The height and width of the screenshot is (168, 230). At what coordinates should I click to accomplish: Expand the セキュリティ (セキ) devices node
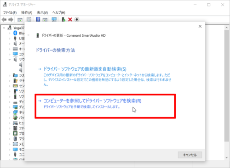pyautogui.click(x=10, y=81)
